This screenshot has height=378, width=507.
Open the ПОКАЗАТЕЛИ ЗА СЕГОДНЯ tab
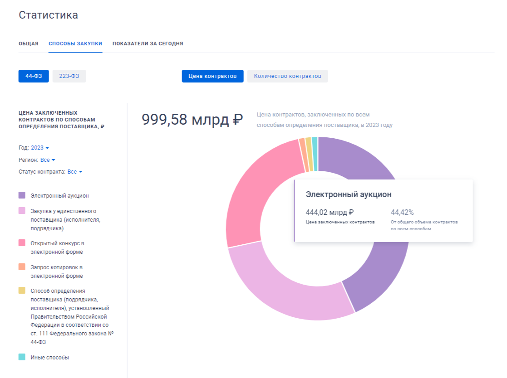(148, 44)
